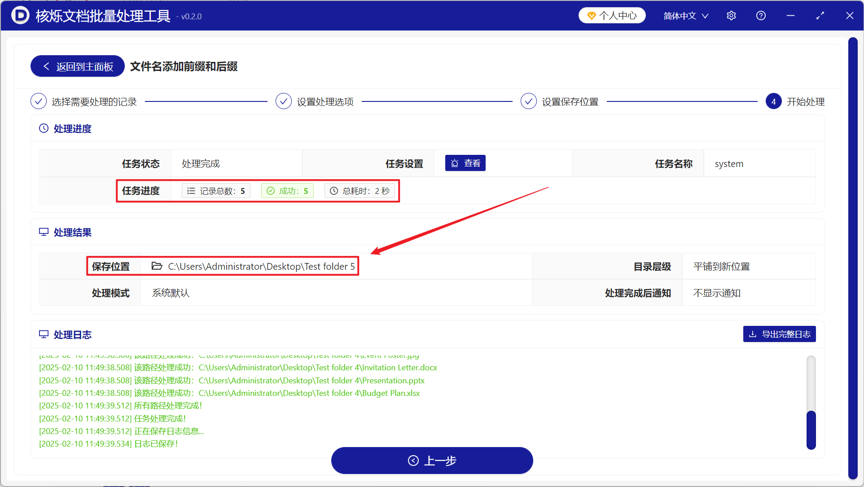Click 系统默认 processing mode value

tap(171, 293)
